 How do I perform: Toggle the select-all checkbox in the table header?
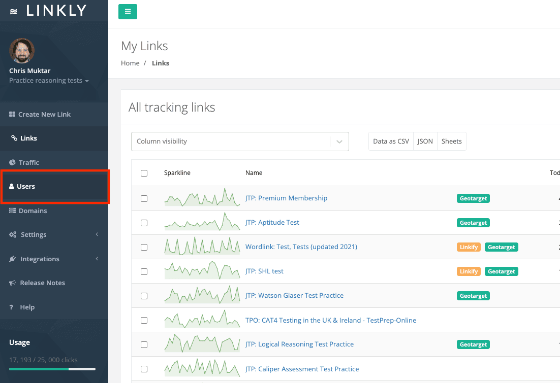[144, 173]
